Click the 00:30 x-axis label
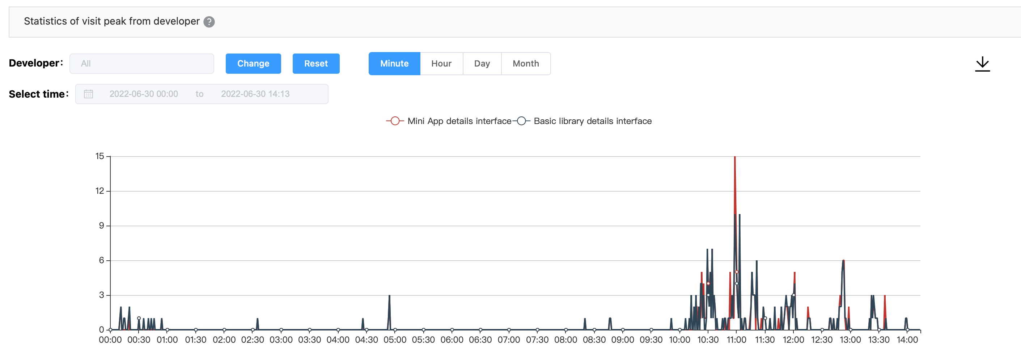 tap(139, 339)
